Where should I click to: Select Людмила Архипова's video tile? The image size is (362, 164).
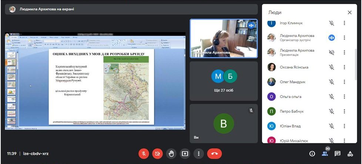click(x=223, y=38)
